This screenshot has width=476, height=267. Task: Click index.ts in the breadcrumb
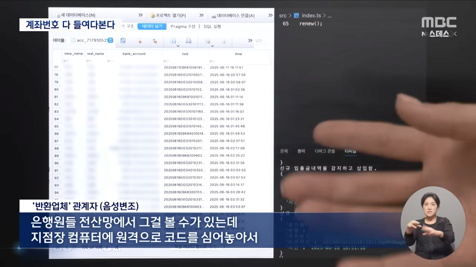click(311, 16)
